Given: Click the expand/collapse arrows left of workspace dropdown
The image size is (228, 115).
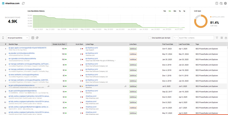Looking at the screenshot, I should tap(3, 38).
